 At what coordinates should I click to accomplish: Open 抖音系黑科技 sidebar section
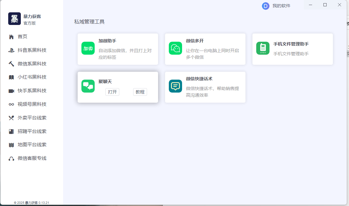point(32,50)
